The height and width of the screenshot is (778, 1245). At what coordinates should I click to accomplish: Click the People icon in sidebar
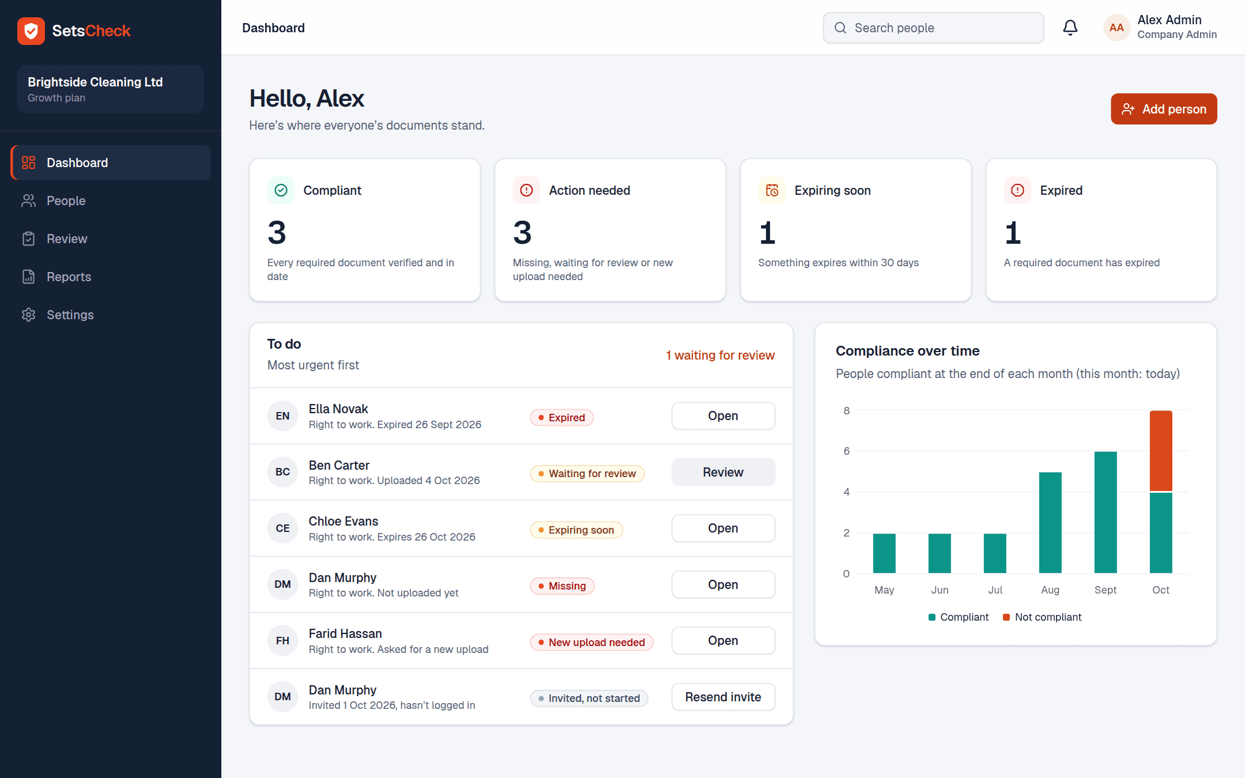click(29, 201)
